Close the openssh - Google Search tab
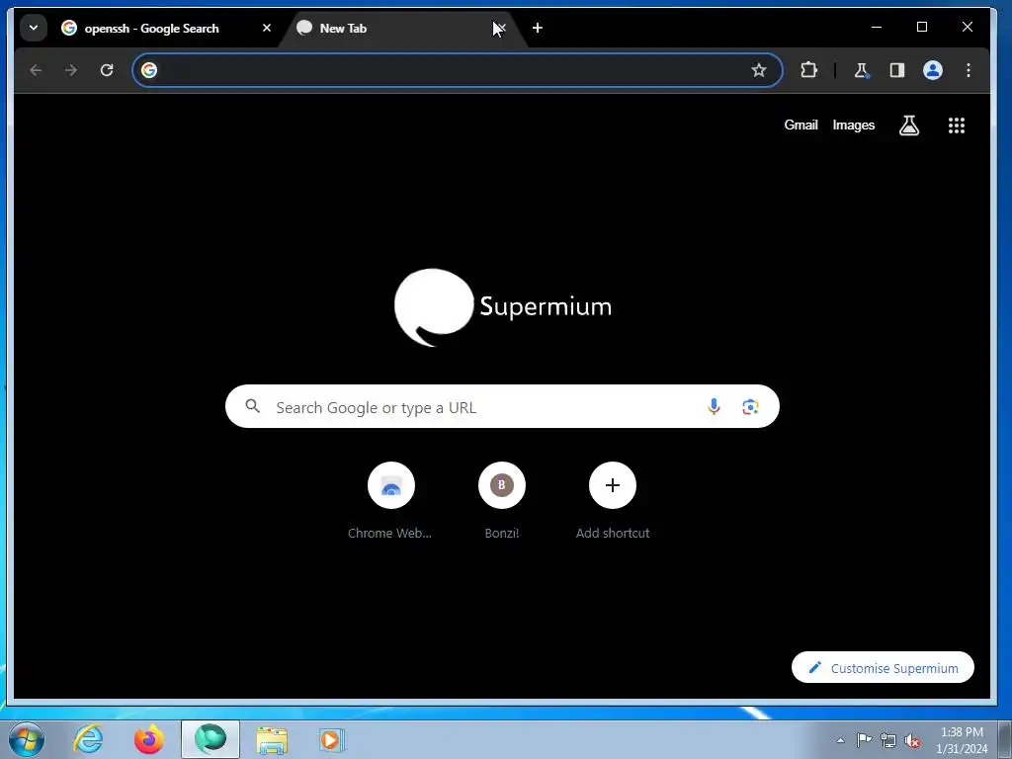Viewport: 1012px width, 759px height. pyautogui.click(x=267, y=28)
